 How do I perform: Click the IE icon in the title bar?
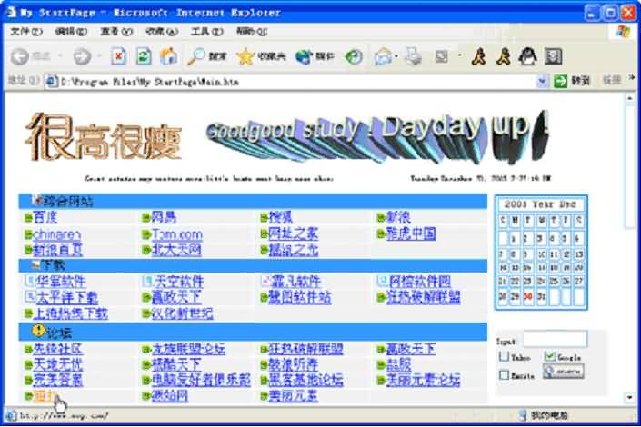pyautogui.click(x=11, y=12)
